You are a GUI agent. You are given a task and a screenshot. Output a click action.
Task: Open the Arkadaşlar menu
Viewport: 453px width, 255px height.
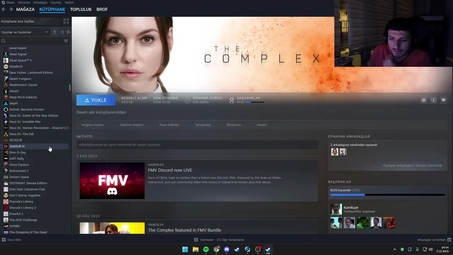point(40,2)
